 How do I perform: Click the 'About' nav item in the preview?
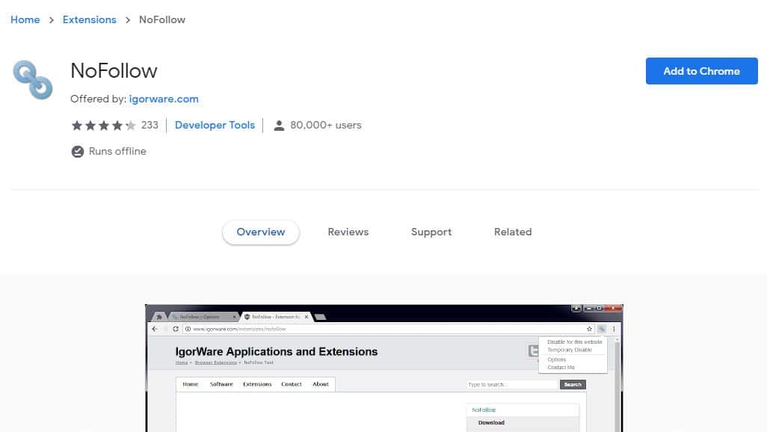[x=321, y=384]
